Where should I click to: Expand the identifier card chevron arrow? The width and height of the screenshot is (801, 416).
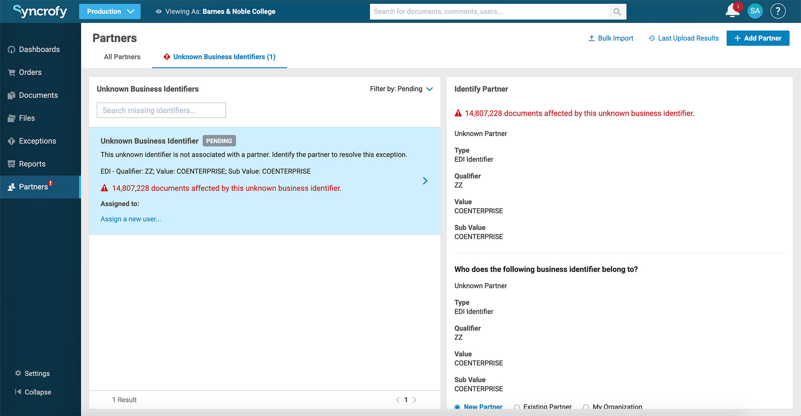pyautogui.click(x=425, y=181)
